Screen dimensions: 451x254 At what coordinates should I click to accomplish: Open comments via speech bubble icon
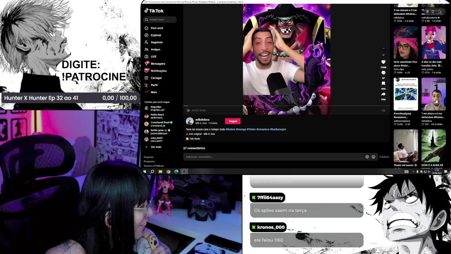383,73
